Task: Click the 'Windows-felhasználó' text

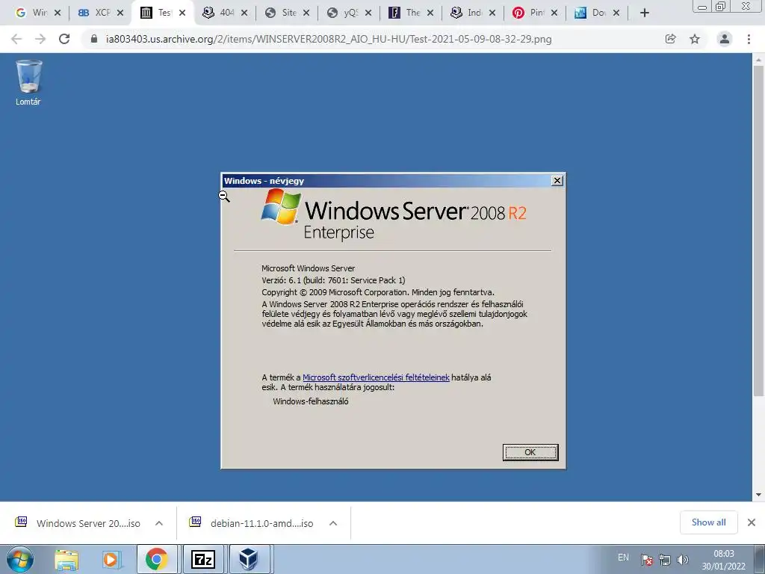Action: pos(310,401)
